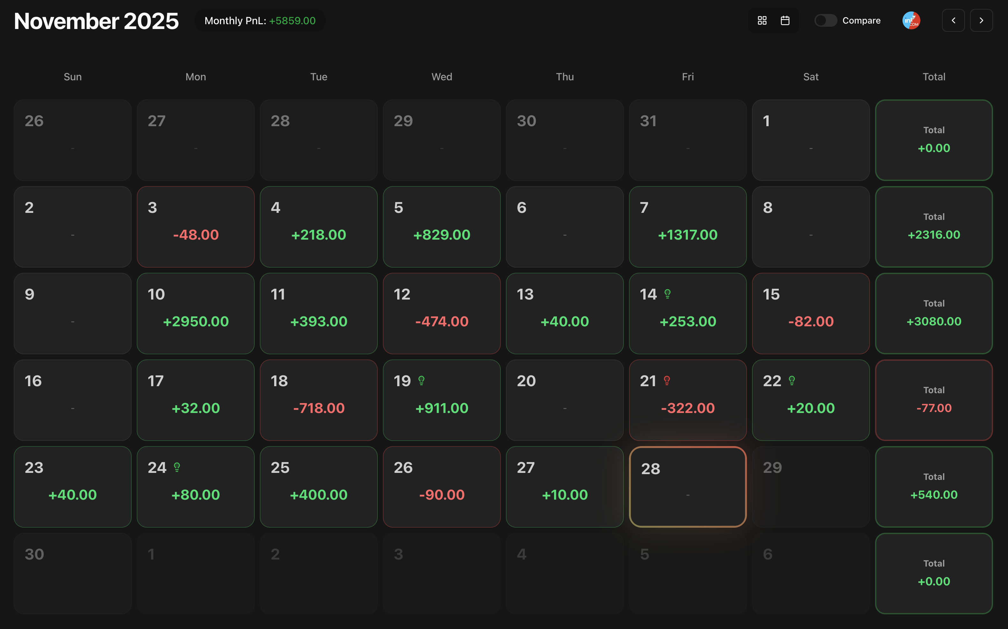Select the highlighted day 28 cell

click(x=688, y=487)
